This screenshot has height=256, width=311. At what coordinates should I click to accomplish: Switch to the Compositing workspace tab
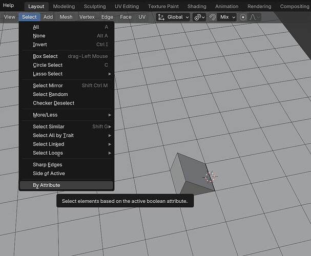click(x=295, y=7)
